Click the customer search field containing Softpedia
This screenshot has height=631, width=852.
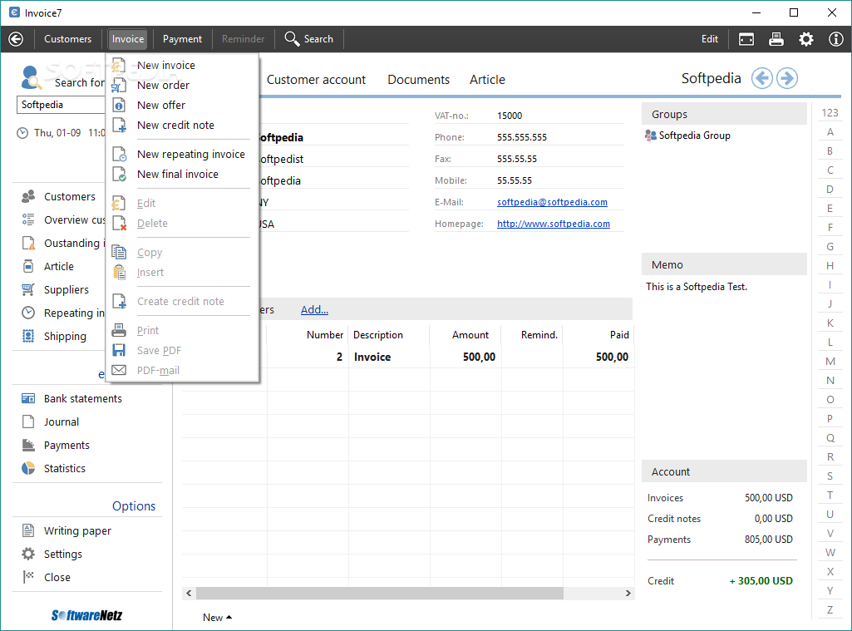pos(61,105)
